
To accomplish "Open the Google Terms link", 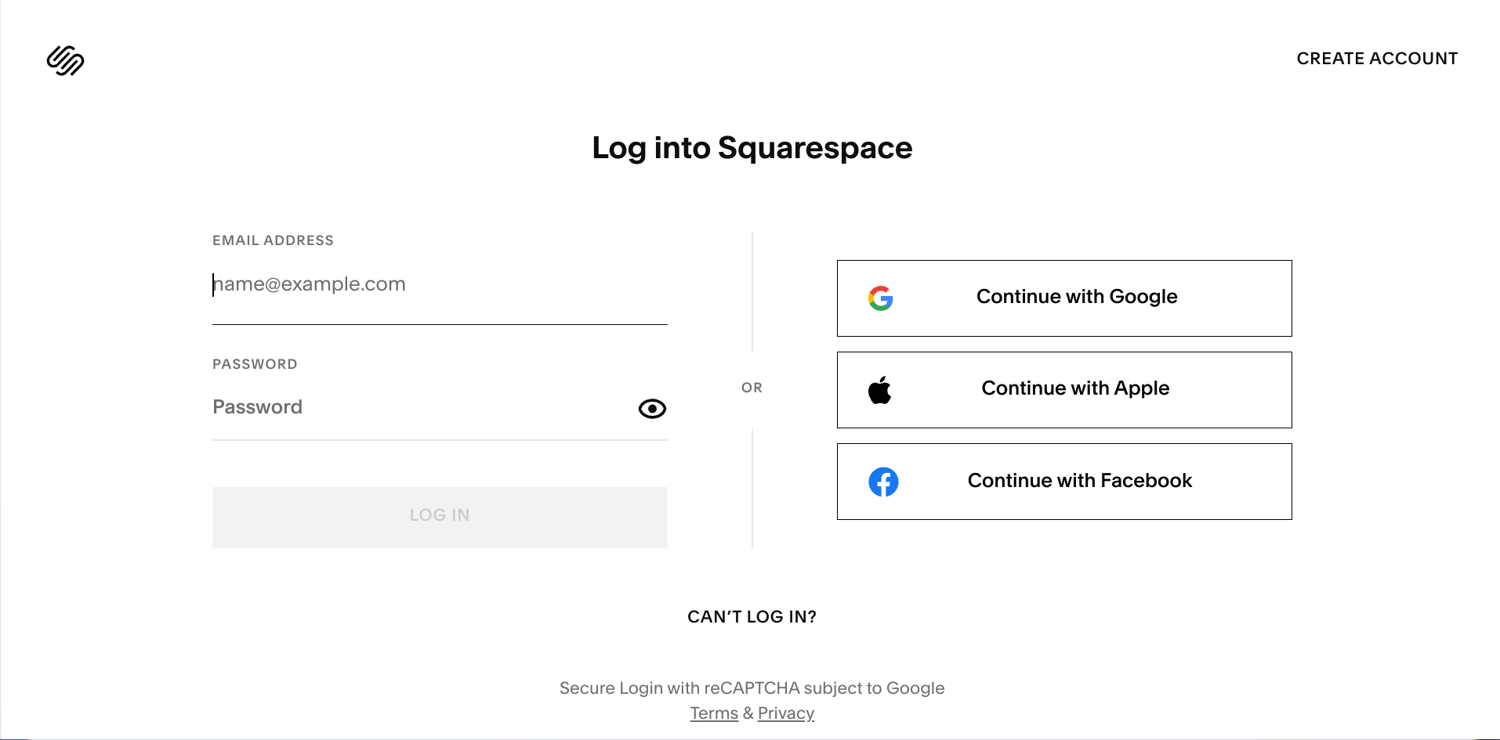I will (713, 713).
